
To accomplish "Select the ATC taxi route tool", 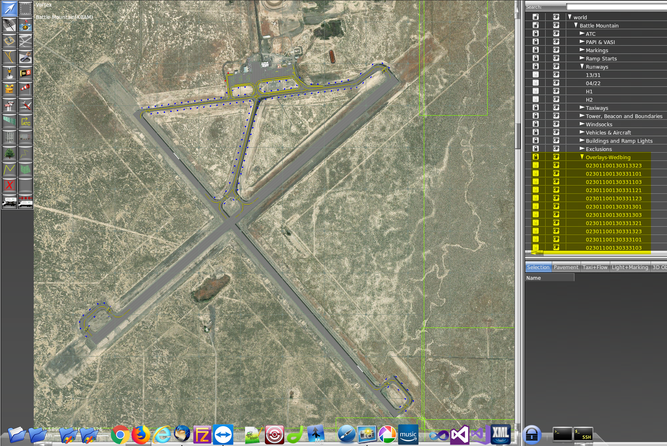I will 26,121.
